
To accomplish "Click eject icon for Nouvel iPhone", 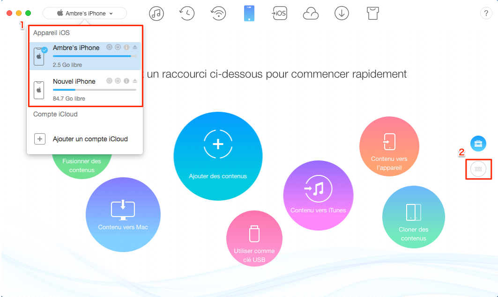I will (x=135, y=81).
